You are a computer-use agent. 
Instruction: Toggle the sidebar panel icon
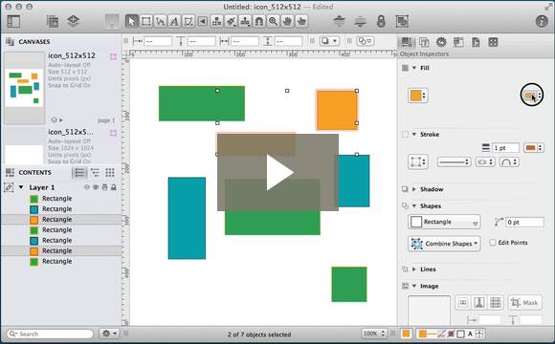(13, 21)
